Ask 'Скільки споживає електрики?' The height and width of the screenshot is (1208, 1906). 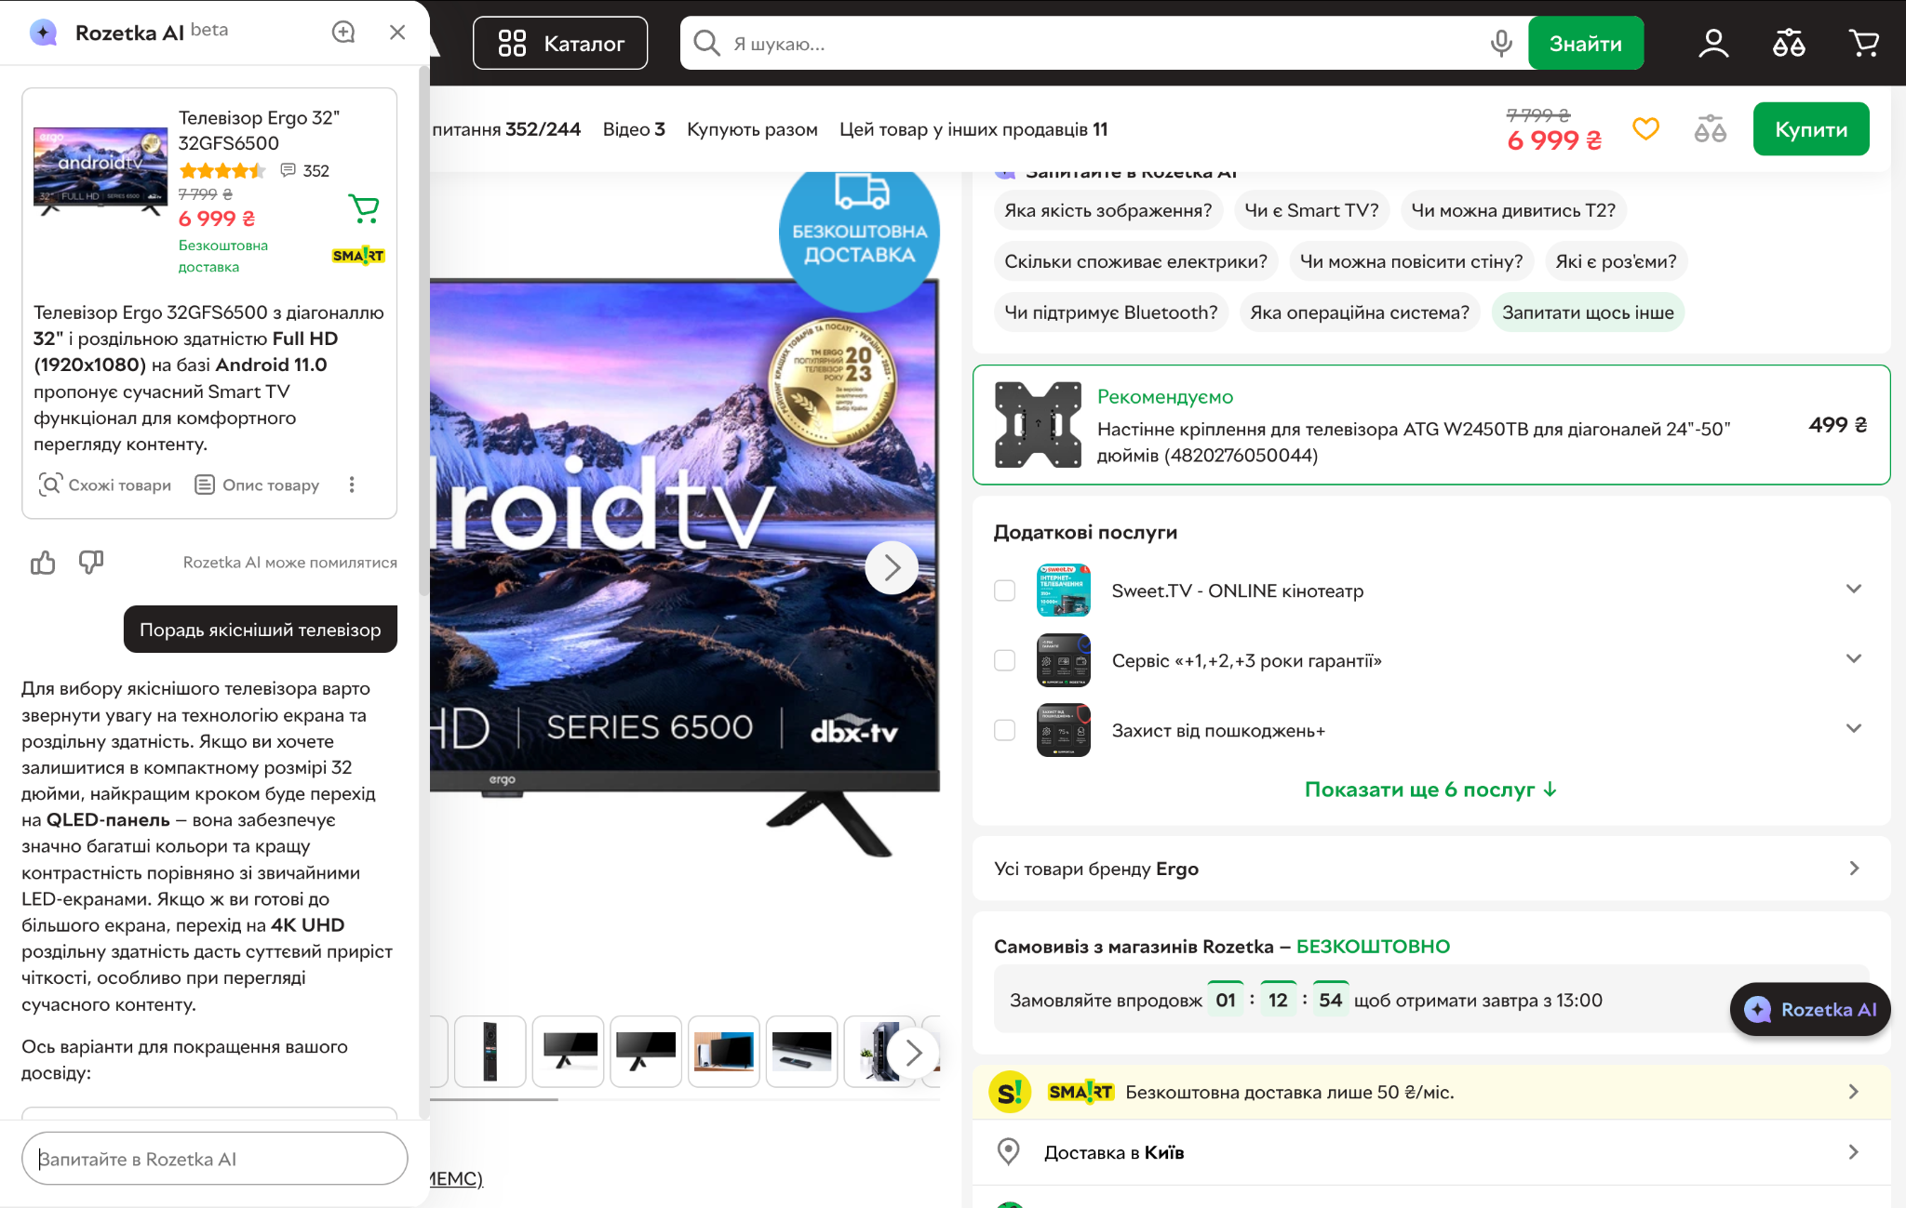click(1136, 261)
